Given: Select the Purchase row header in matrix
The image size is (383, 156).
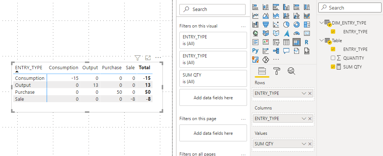Looking at the screenshot, I should 25,92.
